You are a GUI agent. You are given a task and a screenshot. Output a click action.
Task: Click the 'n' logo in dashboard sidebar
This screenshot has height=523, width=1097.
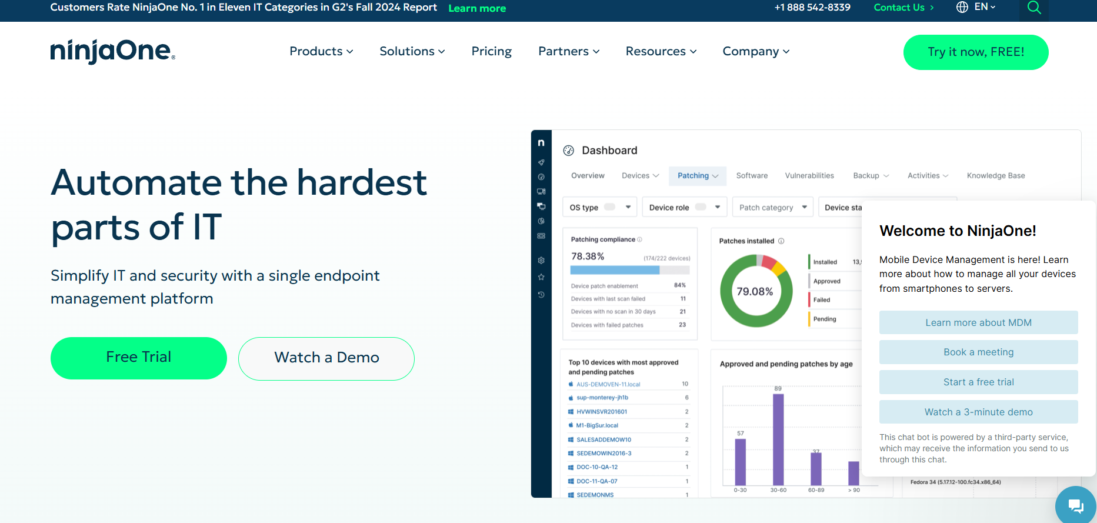coord(541,143)
